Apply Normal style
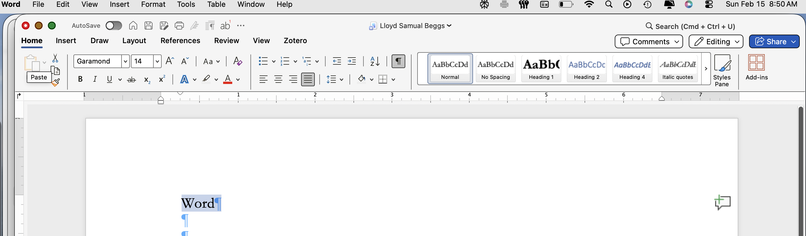This screenshot has height=236, width=806. click(450, 69)
